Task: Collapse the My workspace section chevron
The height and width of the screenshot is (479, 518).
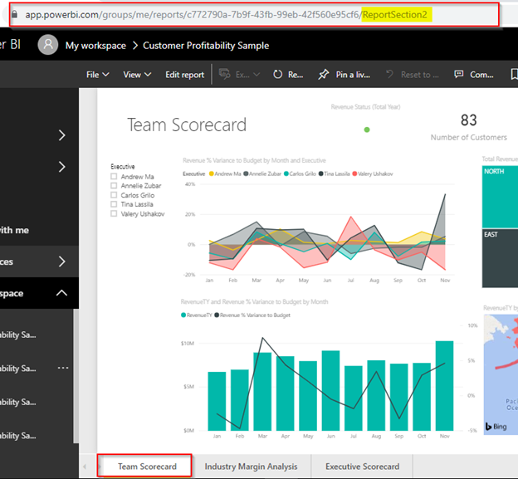Action: [x=61, y=293]
